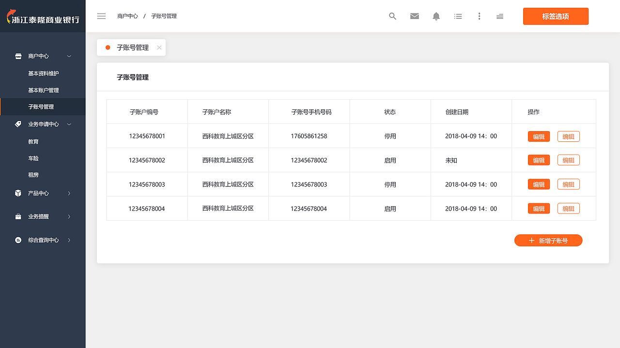Click the orange dot on 子账号管理 tab

coord(108,47)
